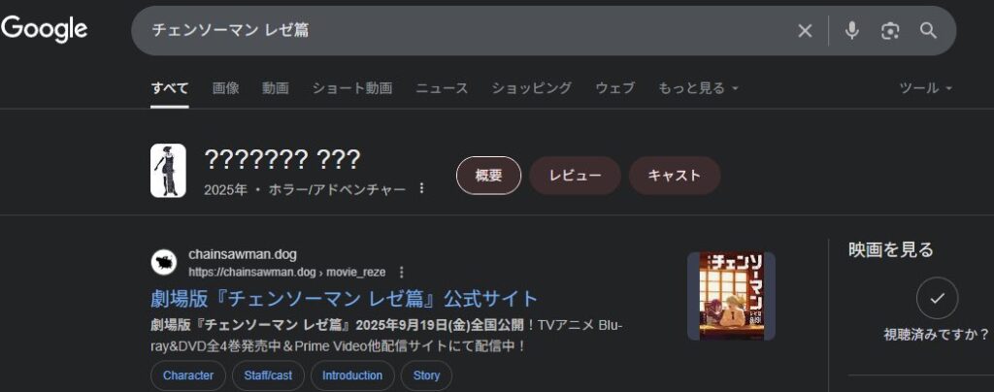This screenshot has width=994, height=392.
Task: Expand the もっと見る dropdown
Action: pos(698,88)
